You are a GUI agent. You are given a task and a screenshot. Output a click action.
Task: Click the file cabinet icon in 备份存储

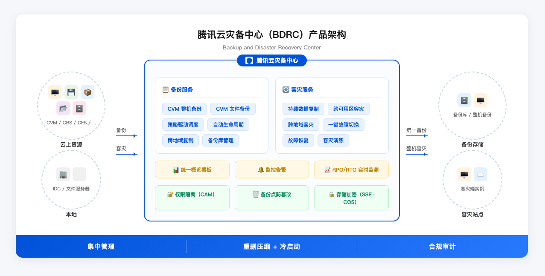[464, 100]
